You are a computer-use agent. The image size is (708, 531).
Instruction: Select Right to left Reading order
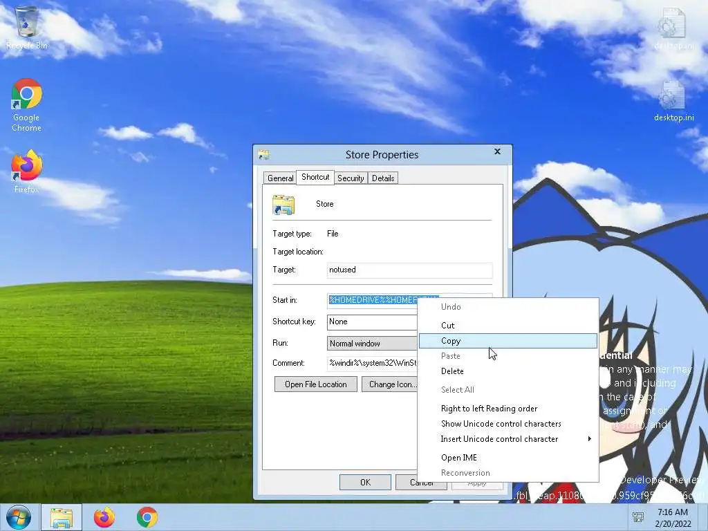[508, 409]
